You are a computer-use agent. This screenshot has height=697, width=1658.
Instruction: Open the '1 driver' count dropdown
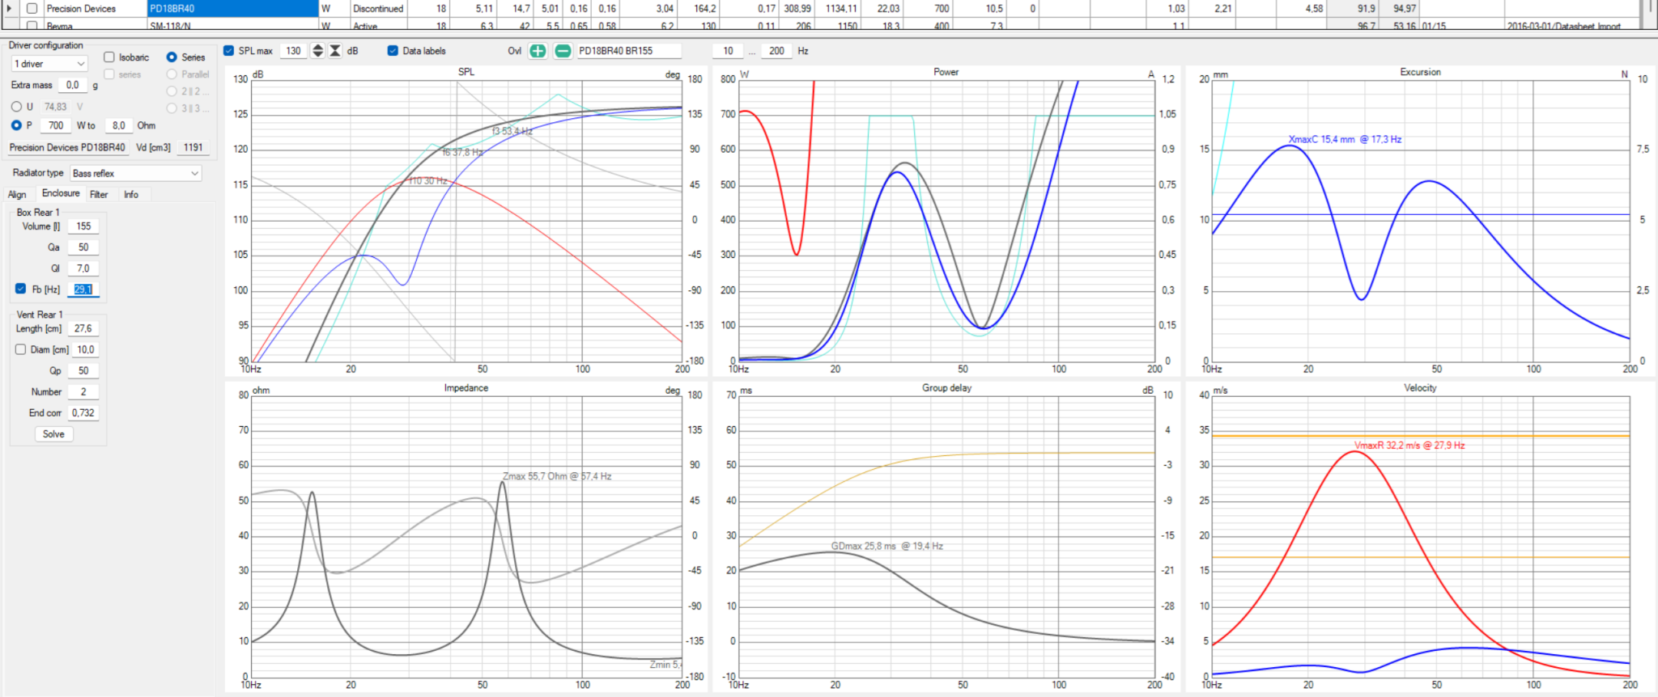[x=49, y=64]
